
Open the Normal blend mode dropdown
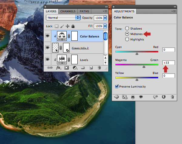pyautogui.click(x=63, y=18)
